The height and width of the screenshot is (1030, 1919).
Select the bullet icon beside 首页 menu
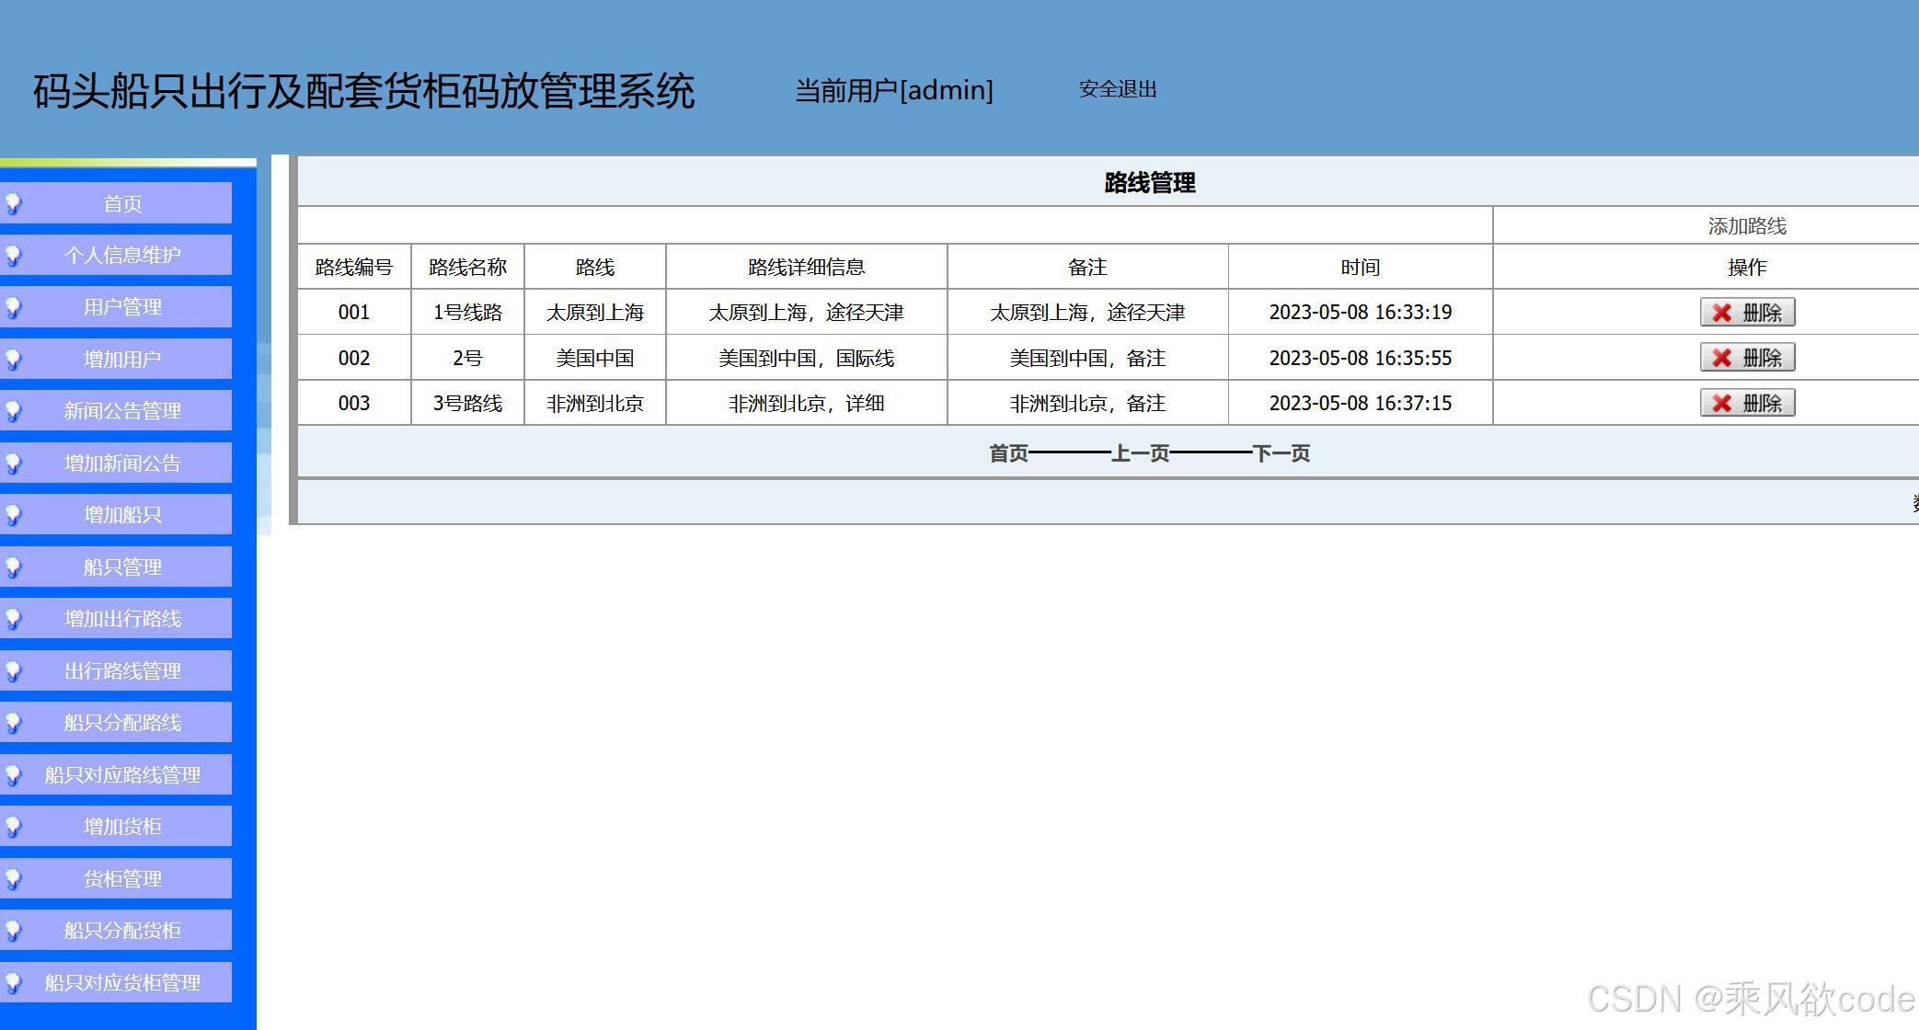[13, 203]
